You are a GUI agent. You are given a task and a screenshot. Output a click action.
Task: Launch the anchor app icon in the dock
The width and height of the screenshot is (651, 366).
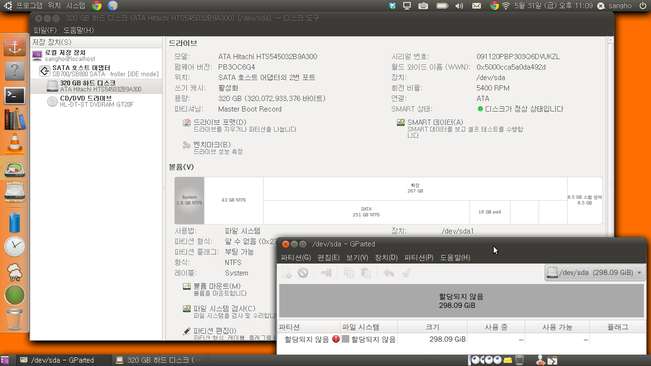tap(15, 47)
